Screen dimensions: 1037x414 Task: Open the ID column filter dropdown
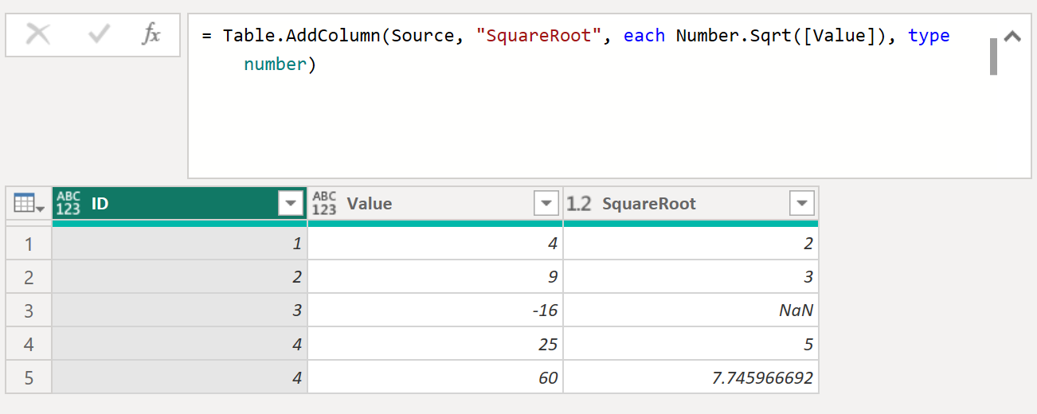coord(290,204)
